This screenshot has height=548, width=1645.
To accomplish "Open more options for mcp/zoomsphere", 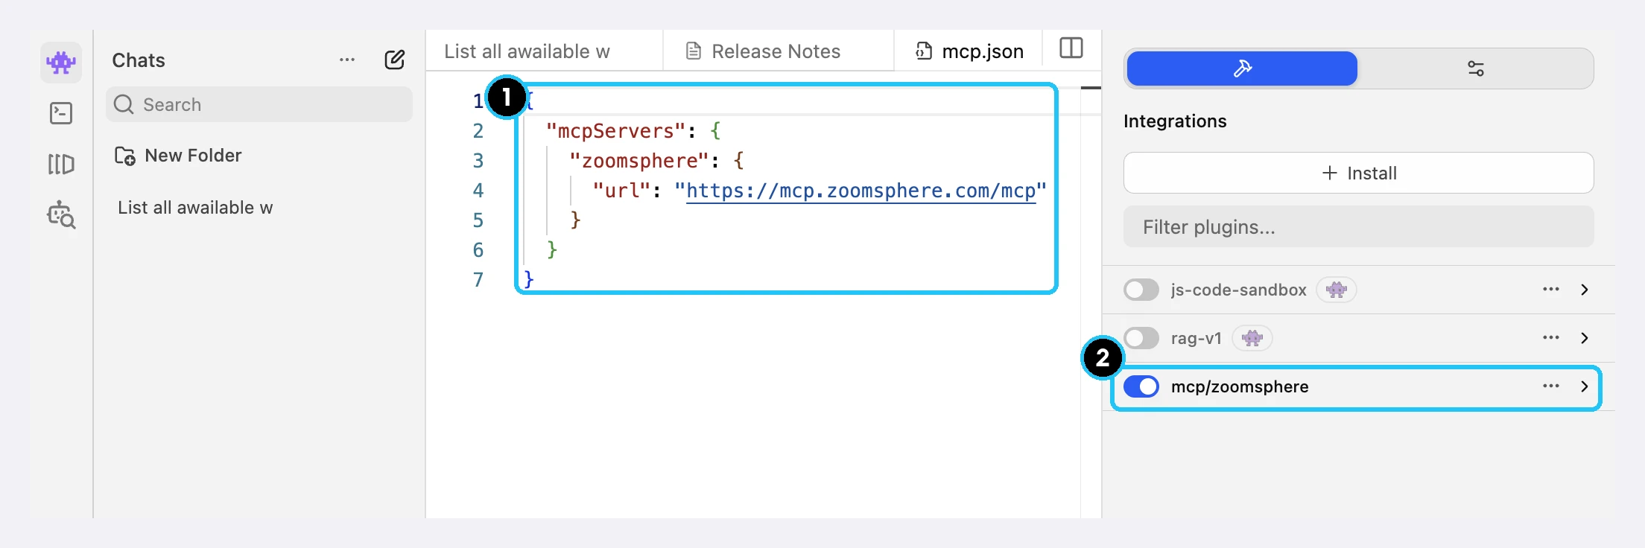I will tap(1551, 386).
